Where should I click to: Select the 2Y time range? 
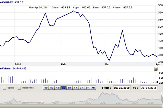[81, 88]
